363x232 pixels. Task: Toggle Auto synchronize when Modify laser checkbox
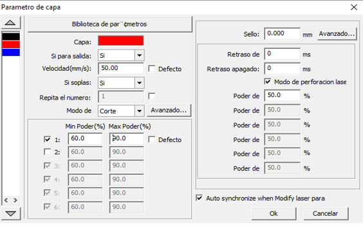pos(199,198)
